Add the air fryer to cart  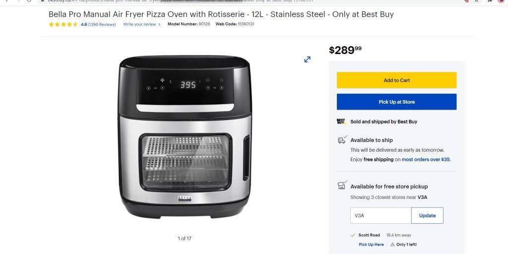(396, 80)
